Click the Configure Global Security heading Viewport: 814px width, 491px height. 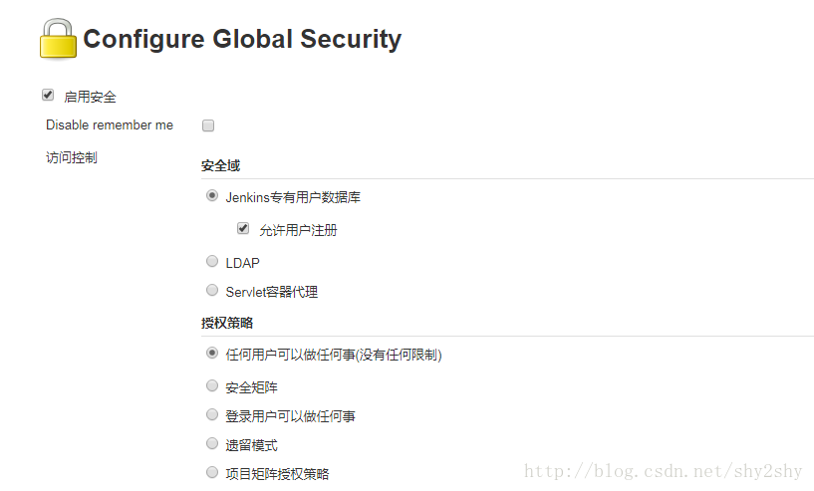click(242, 39)
